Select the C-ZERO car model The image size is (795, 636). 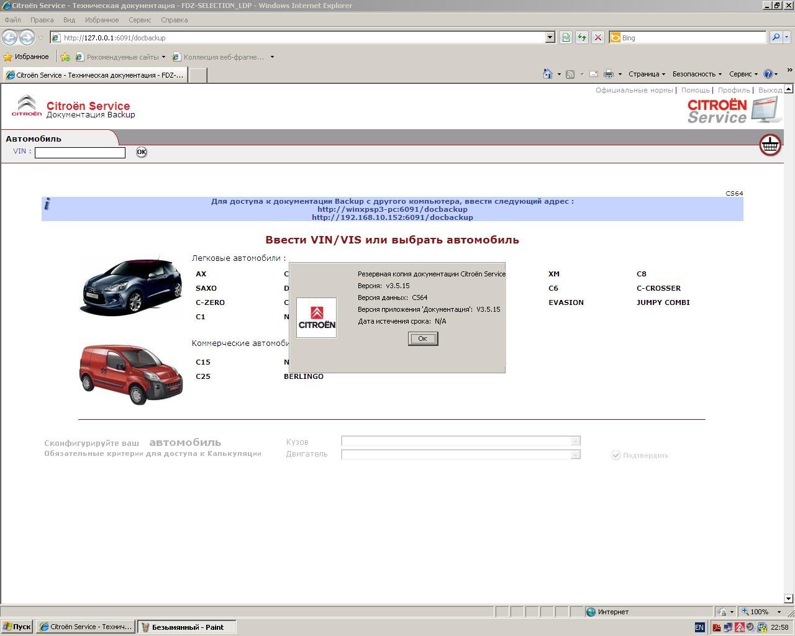pos(210,302)
